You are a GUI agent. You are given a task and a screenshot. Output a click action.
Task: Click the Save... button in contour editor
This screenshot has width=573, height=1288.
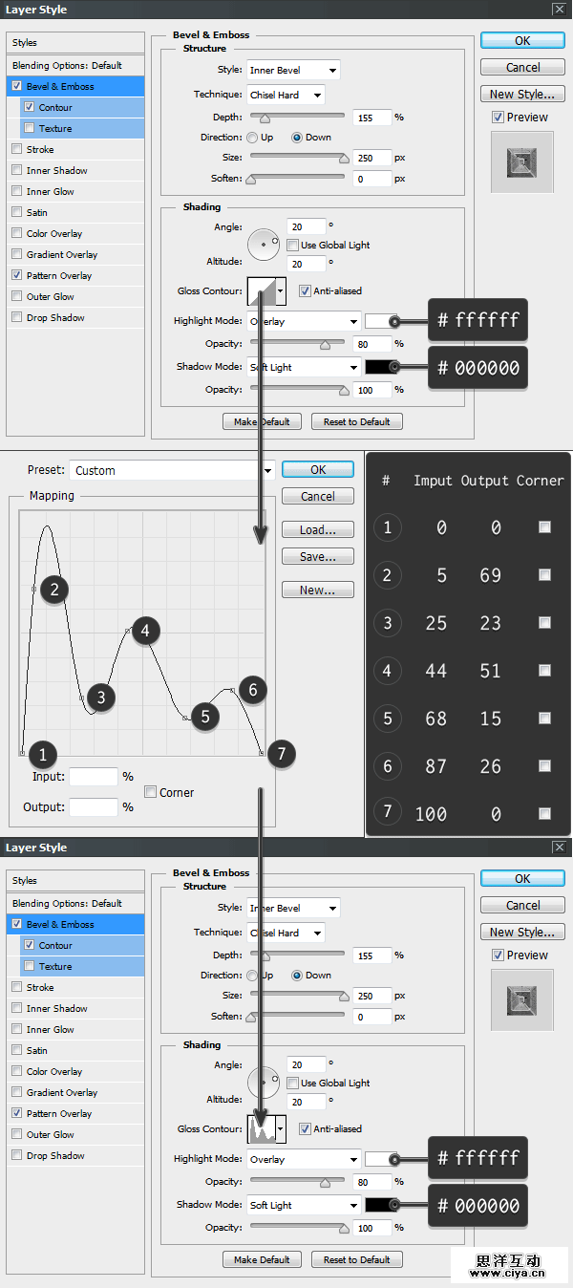click(x=317, y=557)
